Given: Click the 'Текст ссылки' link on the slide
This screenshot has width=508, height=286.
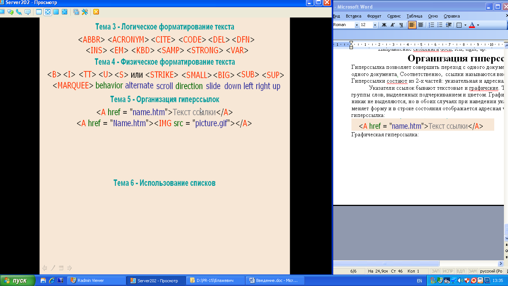Looking at the screenshot, I should (194, 112).
